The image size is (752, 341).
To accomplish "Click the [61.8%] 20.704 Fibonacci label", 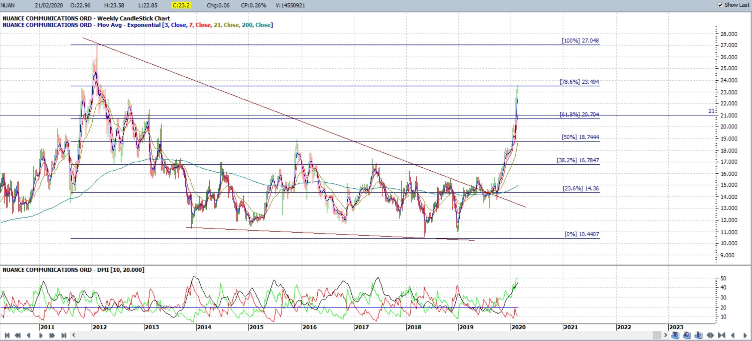I will click(579, 115).
